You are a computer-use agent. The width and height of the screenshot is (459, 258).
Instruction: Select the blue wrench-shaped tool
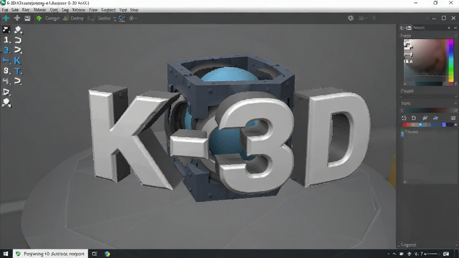pos(6,61)
